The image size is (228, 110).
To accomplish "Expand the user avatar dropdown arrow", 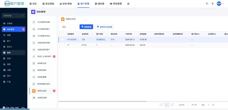I will pos(223,4).
